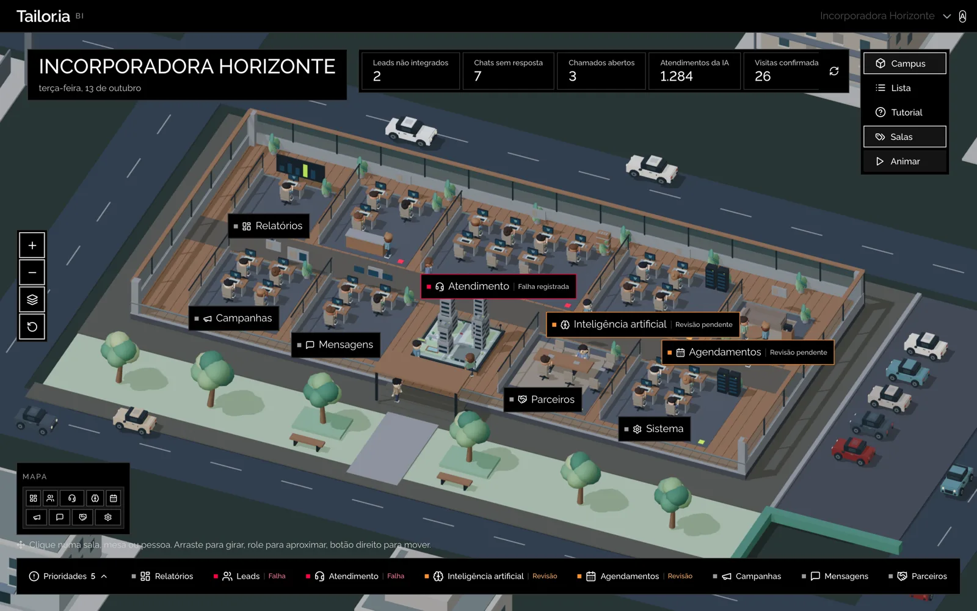Open the Tutorial option

click(905, 112)
